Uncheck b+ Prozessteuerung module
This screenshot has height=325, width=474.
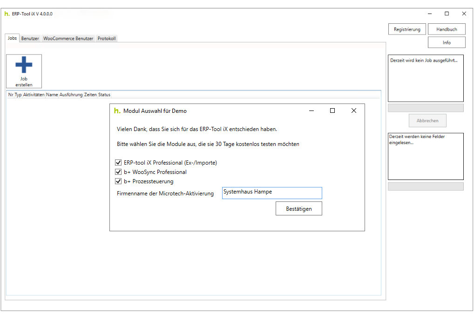point(118,181)
